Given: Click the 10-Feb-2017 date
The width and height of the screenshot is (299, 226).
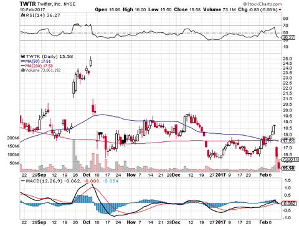Looking at the screenshot, I should pyautogui.click(x=32, y=9).
